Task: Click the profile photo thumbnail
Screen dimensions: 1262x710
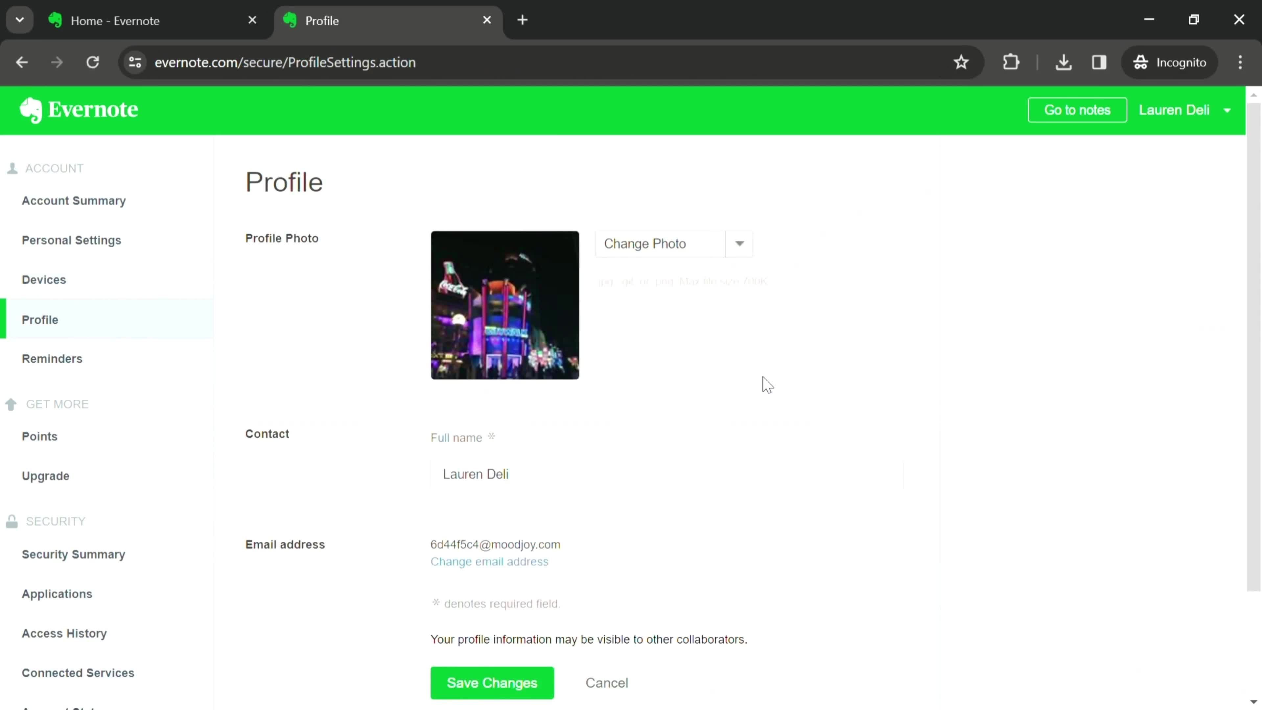Action: pos(505,305)
